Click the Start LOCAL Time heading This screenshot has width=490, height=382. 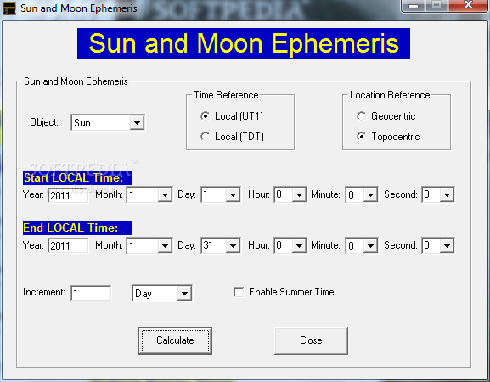click(77, 177)
